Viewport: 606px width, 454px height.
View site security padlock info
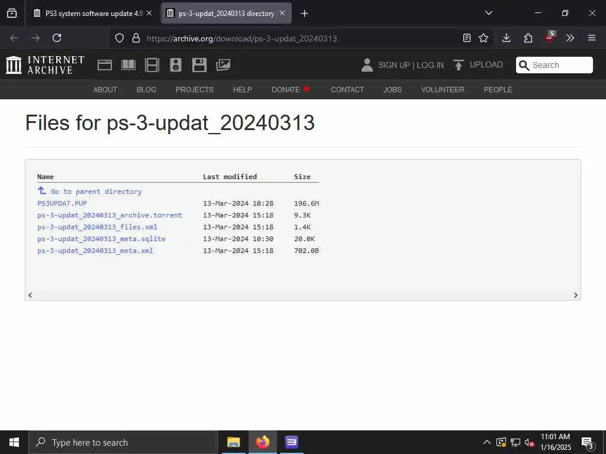tap(136, 38)
